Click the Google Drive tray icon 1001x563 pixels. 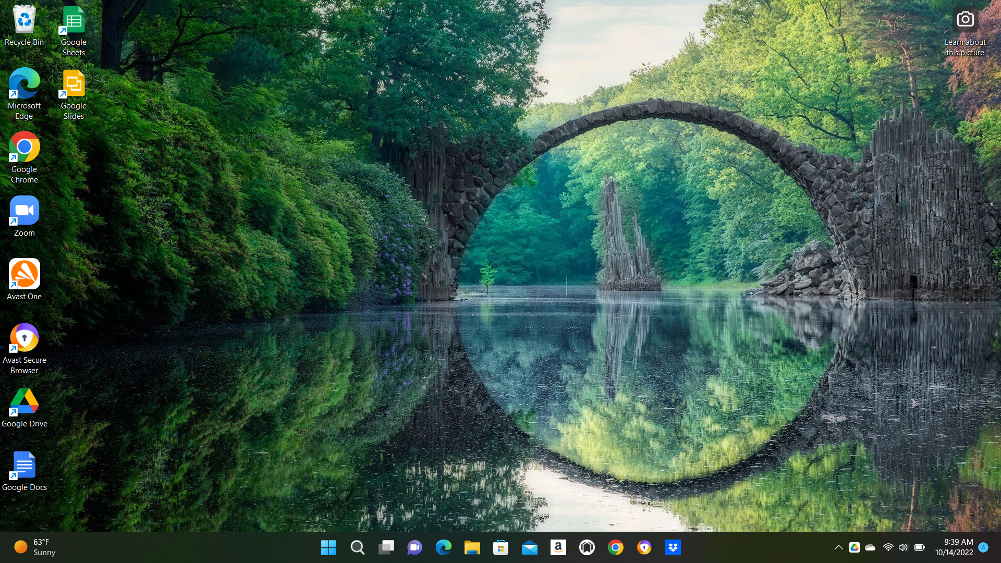pos(854,547)
